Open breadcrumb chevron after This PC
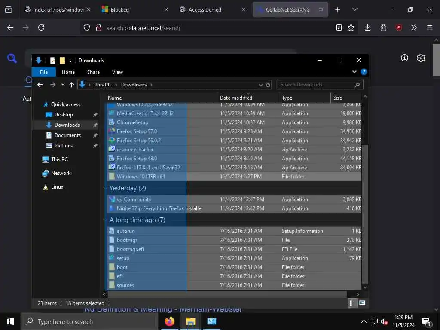440x330 pixels. 116,85
